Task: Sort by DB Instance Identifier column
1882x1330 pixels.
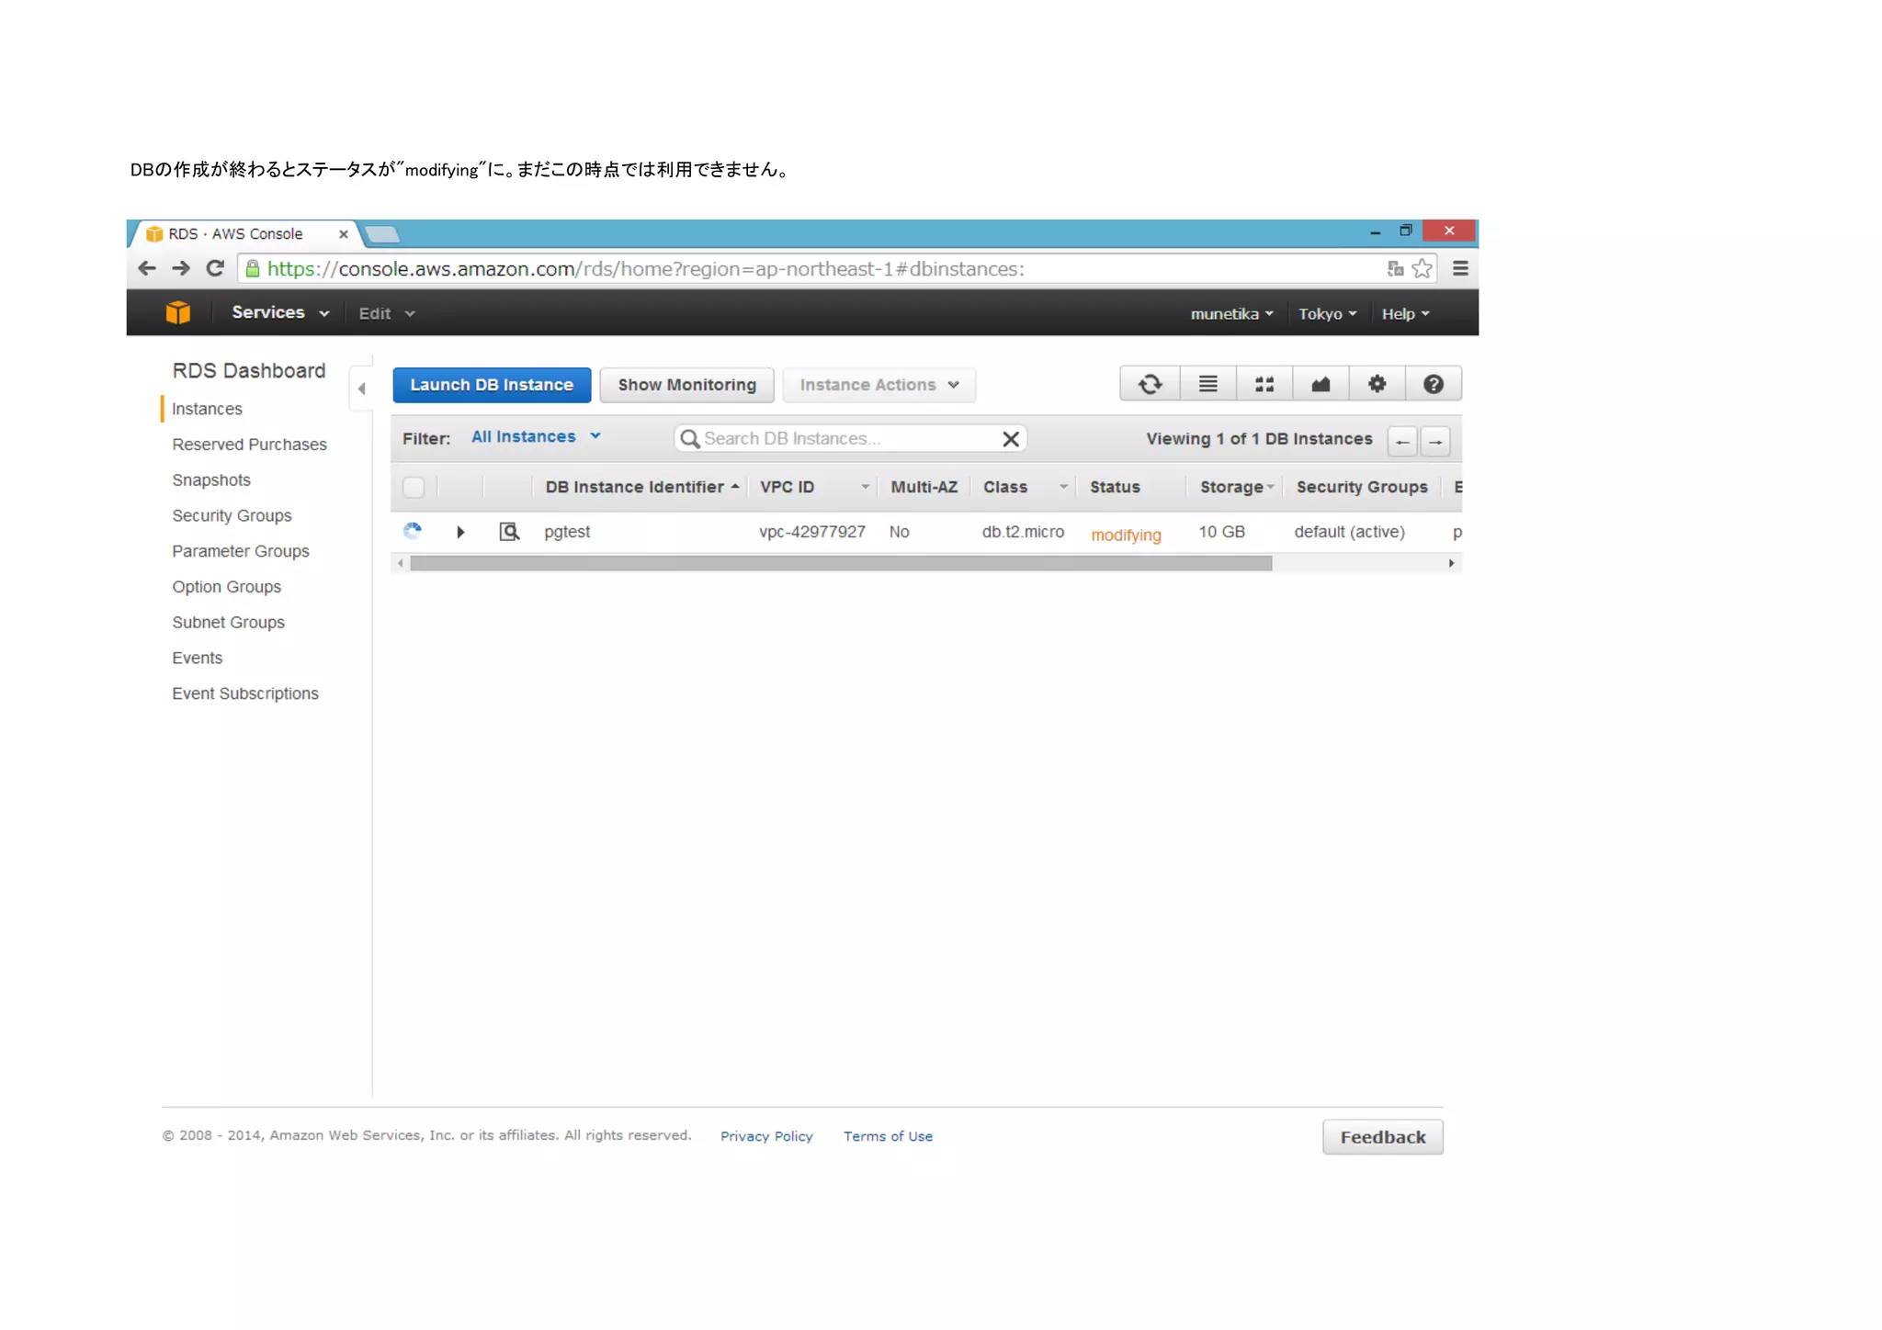Action: coord(641,487)
